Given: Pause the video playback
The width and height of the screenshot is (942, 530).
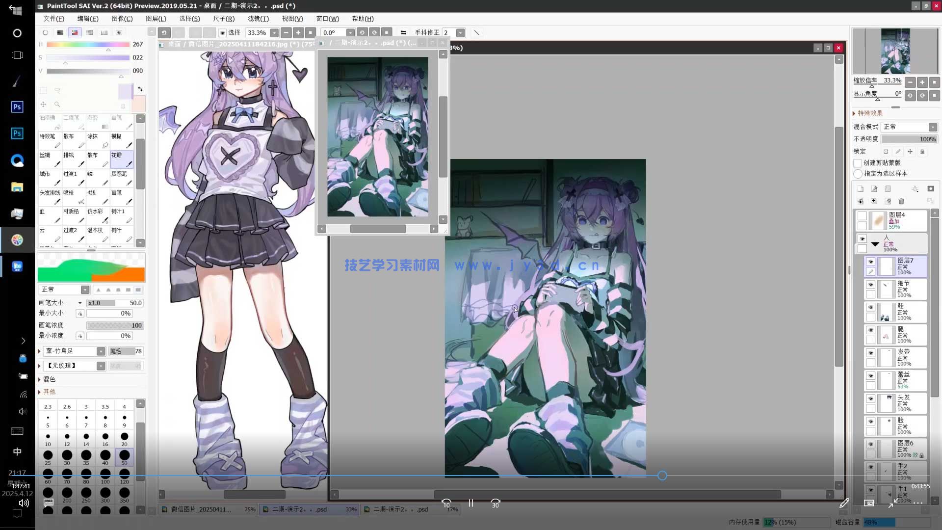Looking at the screenshot, I should click(471, 503).
